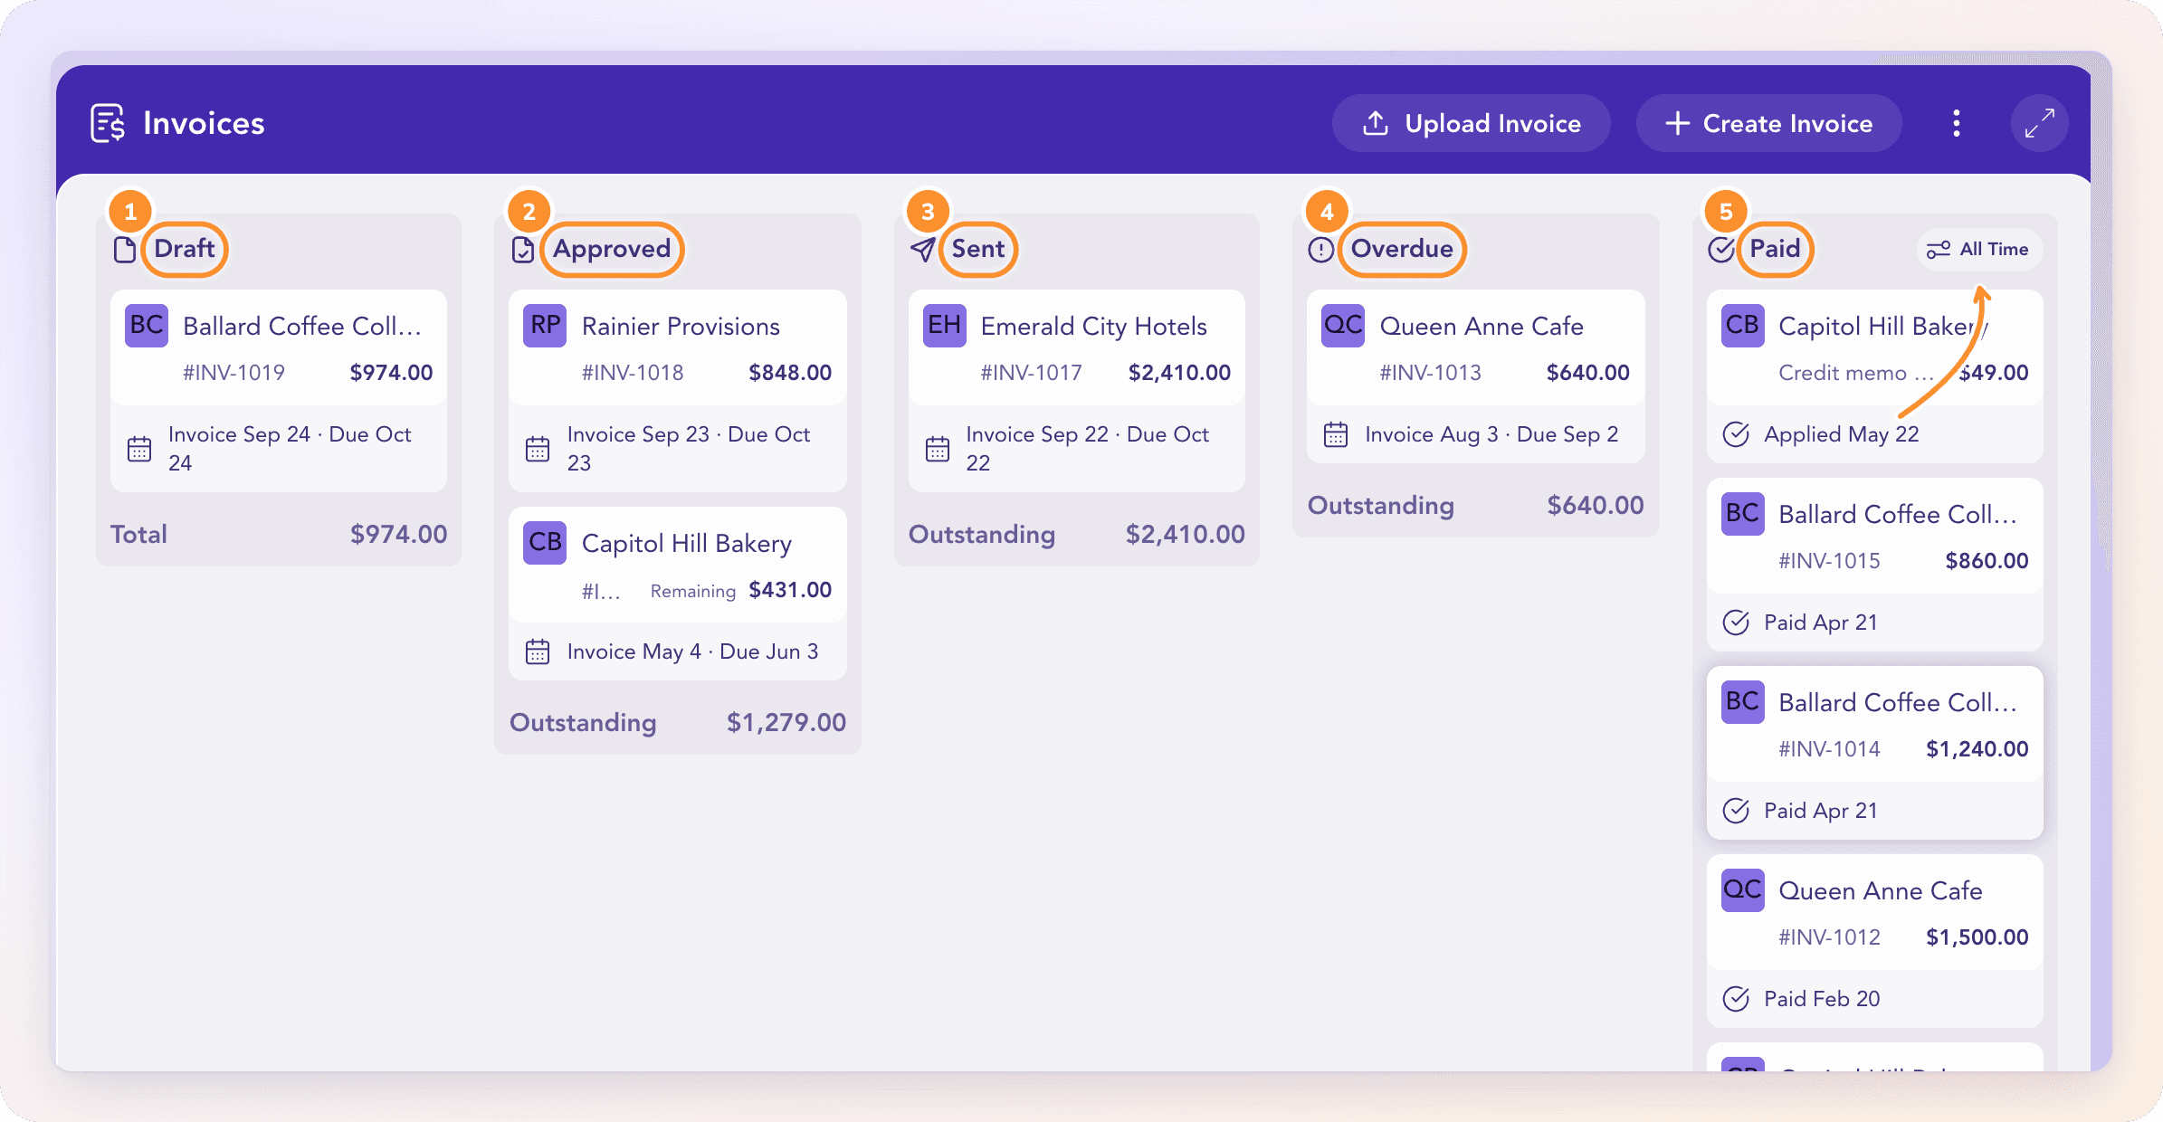Click check icon beside Paid Feb 20
The height and width of the screenshot is (1122, 2163).
[x=1736, y=999]
